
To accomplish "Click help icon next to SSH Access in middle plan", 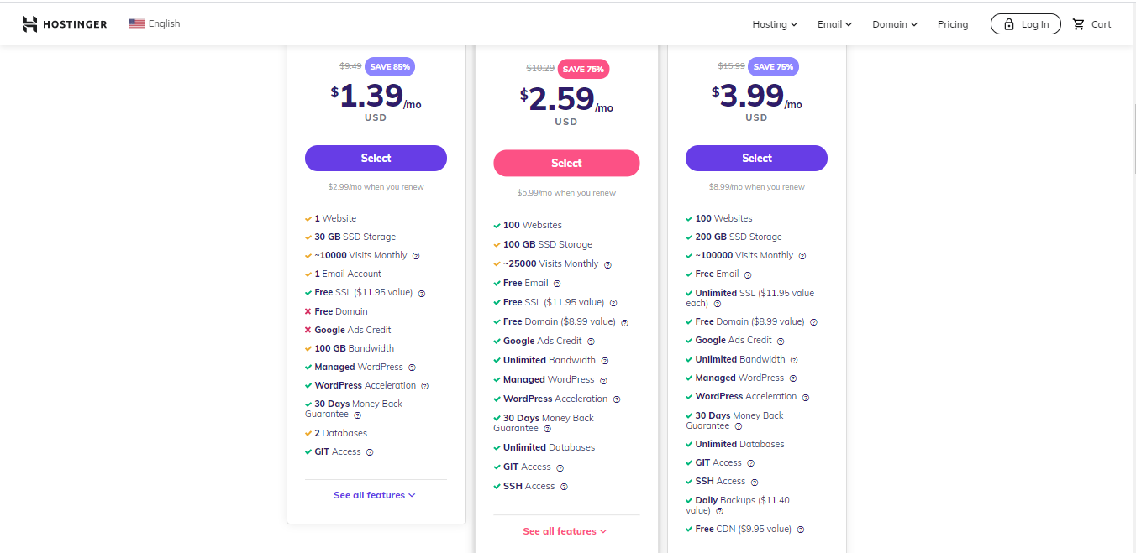I will [x=564, y=487].
